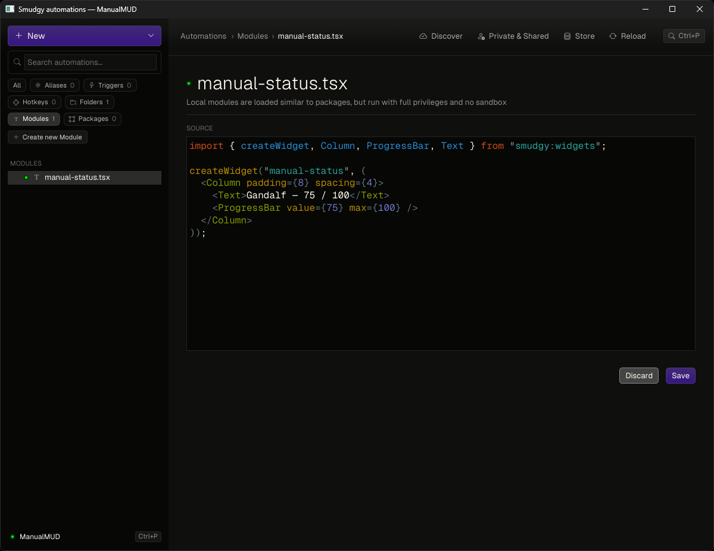Viewport: 714px width, 551px height.
Task: Open Private & Shared
Action: (513, 36)
